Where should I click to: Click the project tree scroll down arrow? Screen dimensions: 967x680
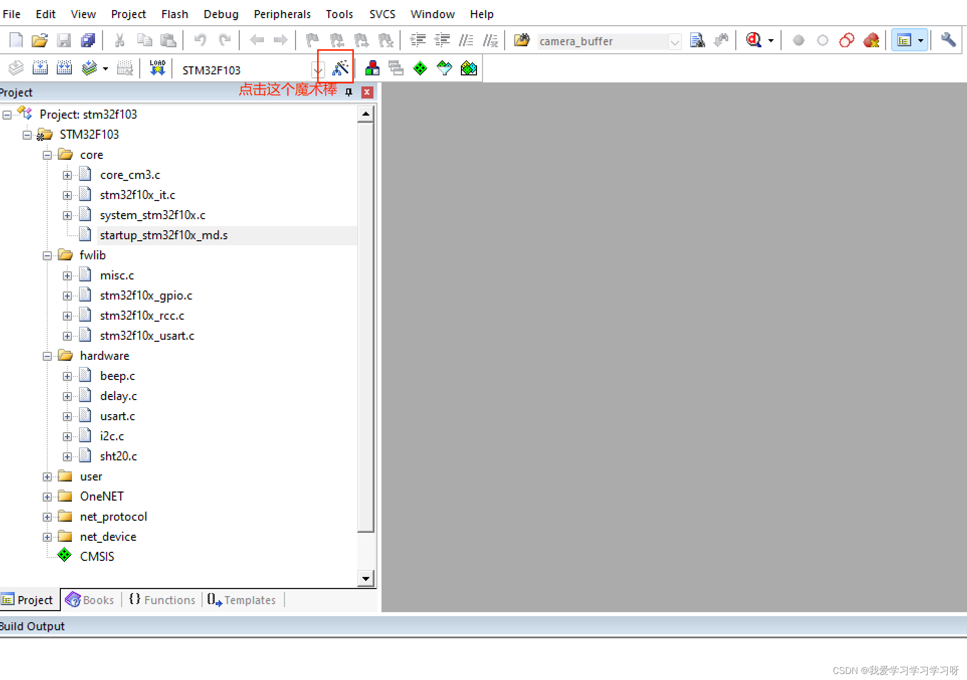coord(365,578)
